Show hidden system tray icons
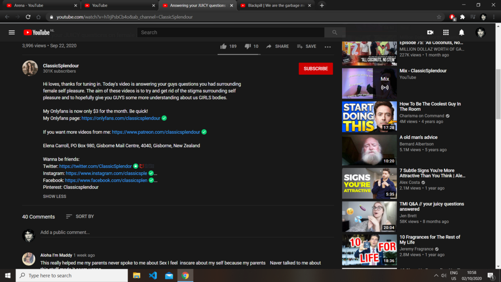 (x=436, y=275)
